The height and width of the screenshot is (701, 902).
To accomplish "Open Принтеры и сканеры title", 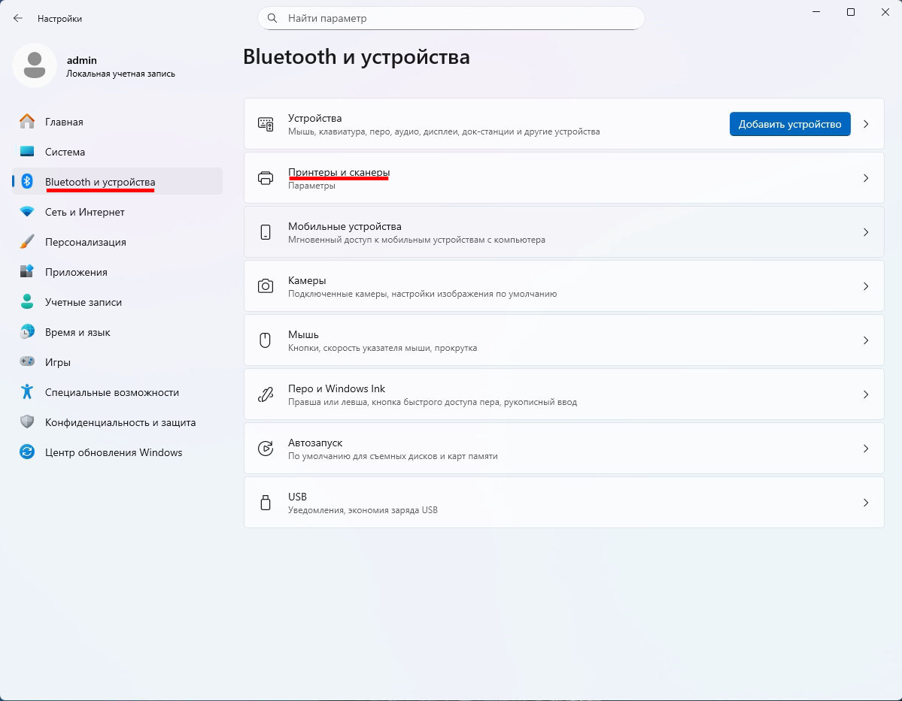I will coord(339,172).
